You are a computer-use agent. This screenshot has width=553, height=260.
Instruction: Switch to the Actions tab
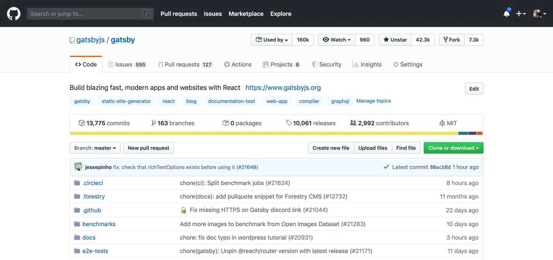(238, 65)
